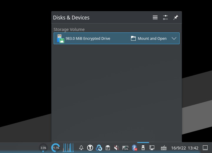The height and width of the screenshot is (153, 212).
Task: Click the virtual keyboard tray icon
Action: [164, 148]
